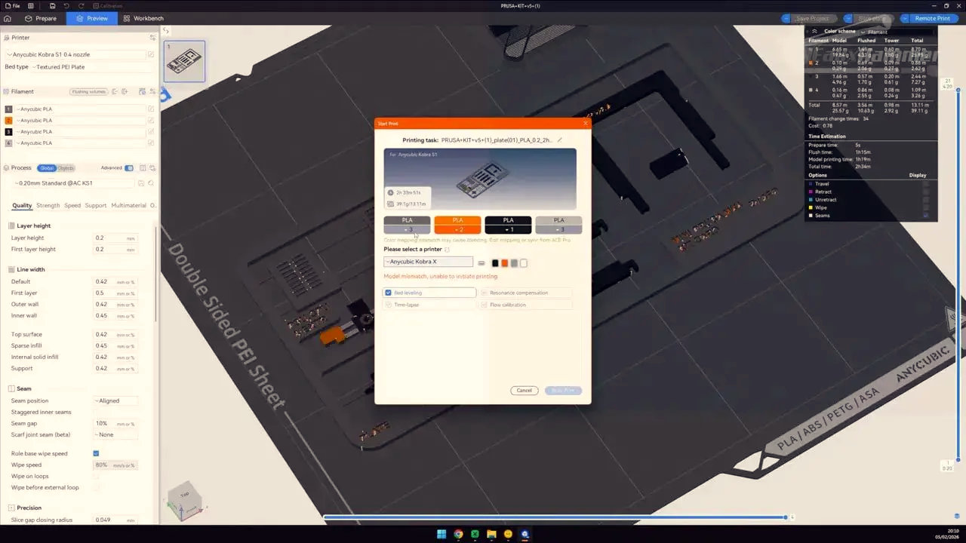Click the Flushing volumes button

89,92
